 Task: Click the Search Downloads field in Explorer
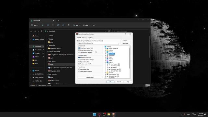pos(131,31)
